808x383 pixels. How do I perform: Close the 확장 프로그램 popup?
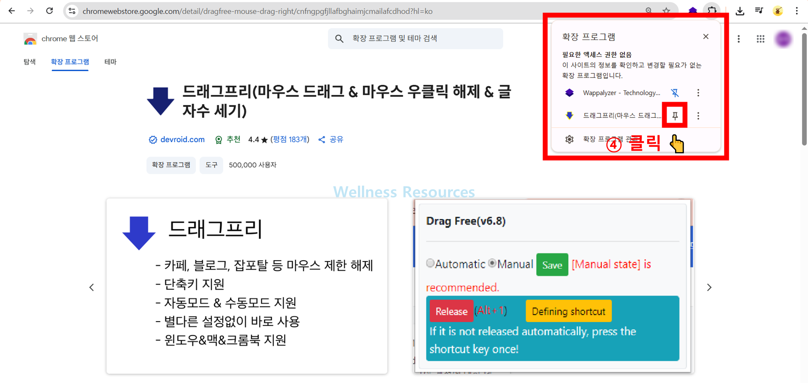point(706,36)
